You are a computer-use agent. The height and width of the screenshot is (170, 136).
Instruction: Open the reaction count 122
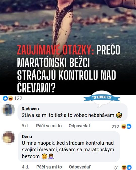tap(18, 99)
